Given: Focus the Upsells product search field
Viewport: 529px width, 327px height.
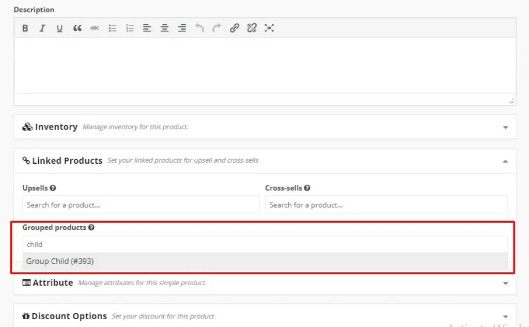Looking at the screenshot, I should point(141,205).
